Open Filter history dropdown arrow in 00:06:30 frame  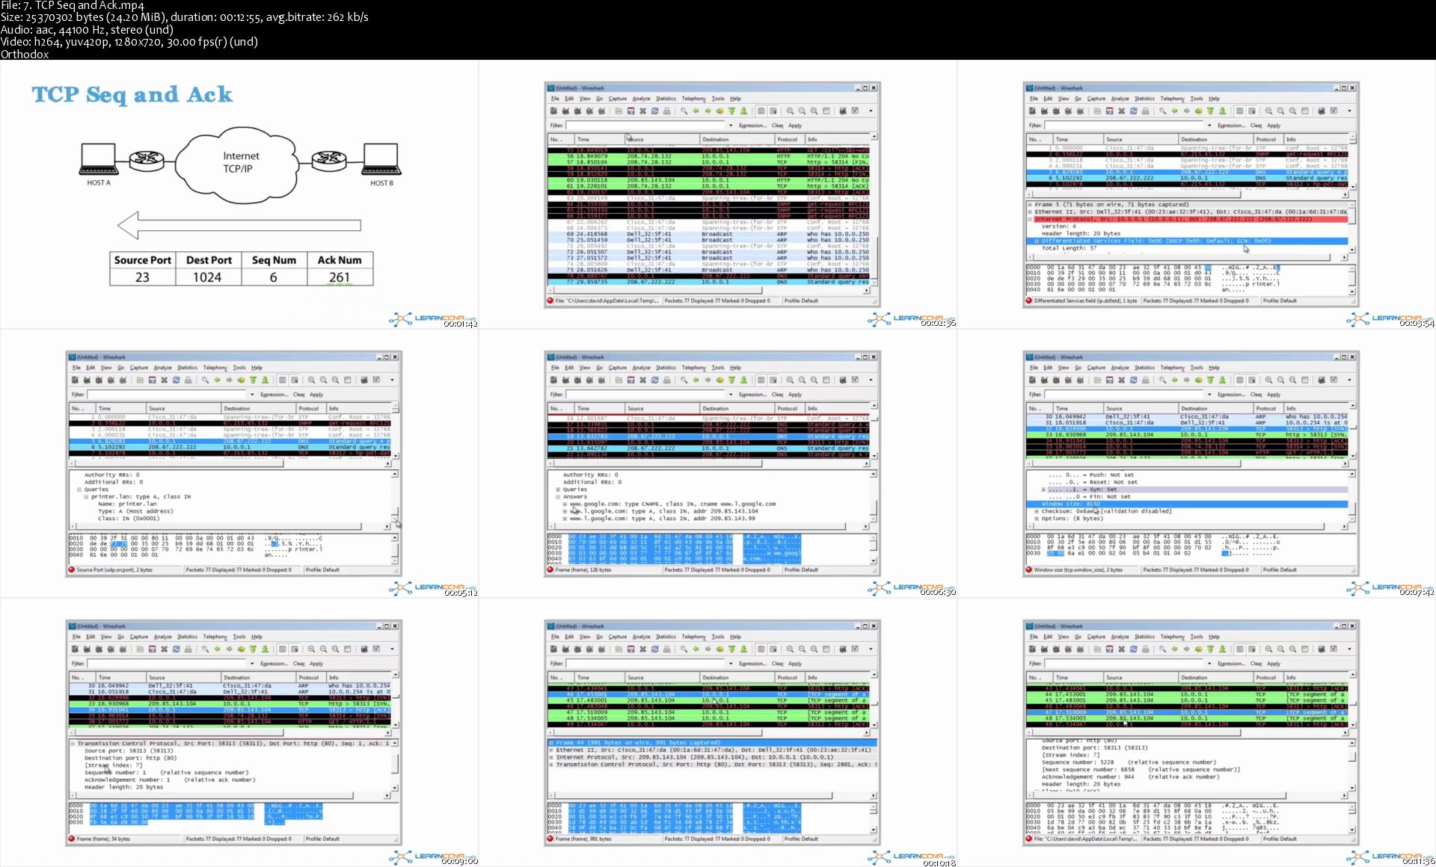click(x=731, y=395)
